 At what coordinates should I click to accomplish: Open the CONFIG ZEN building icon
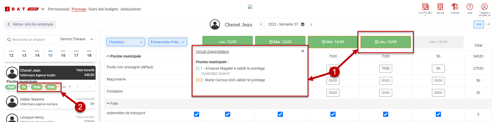coord(425,7)
